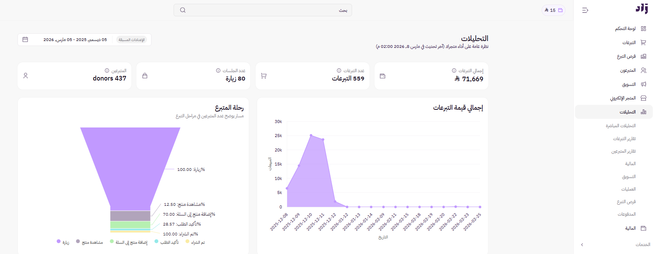Click the التسويق megaphone icon

643,84
